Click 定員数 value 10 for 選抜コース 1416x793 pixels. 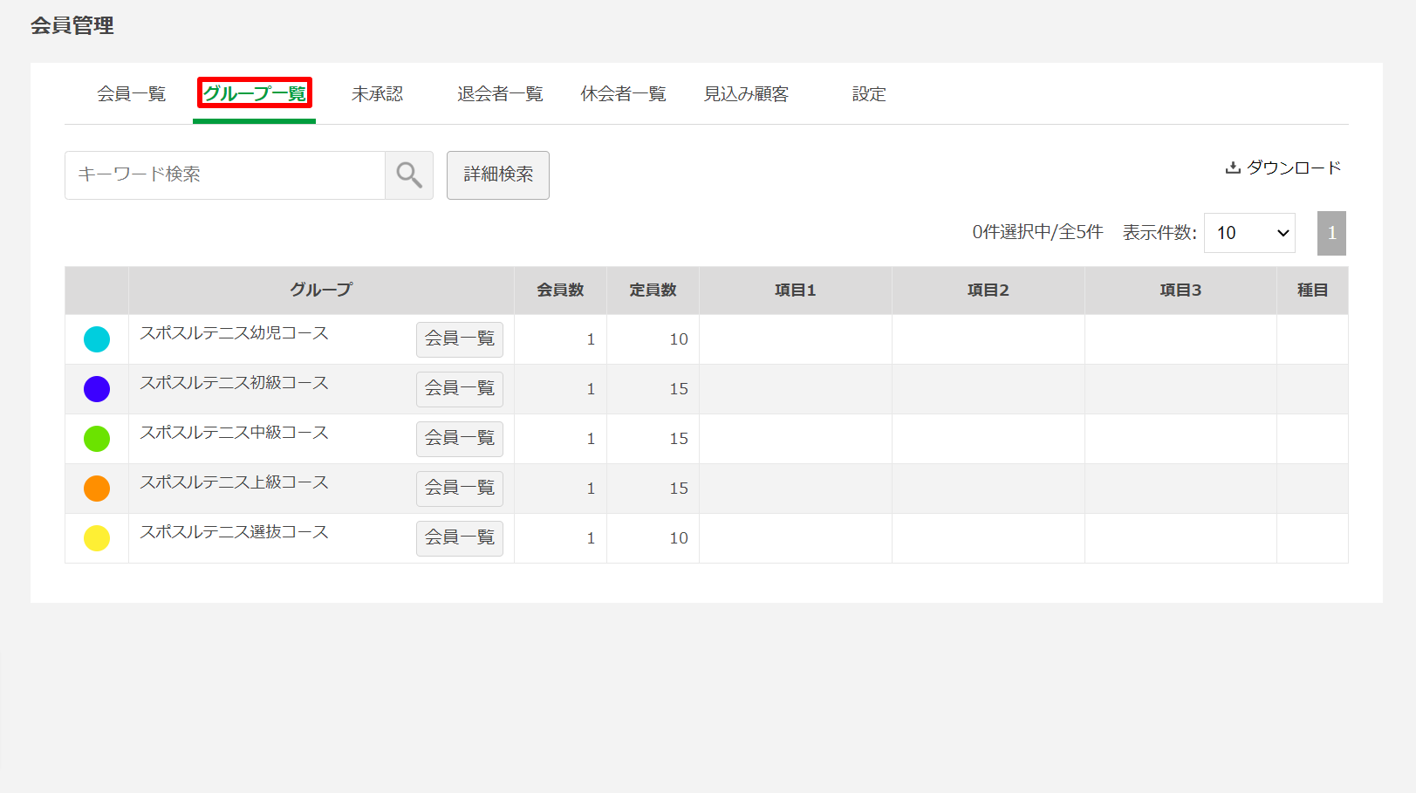(679, 538)
